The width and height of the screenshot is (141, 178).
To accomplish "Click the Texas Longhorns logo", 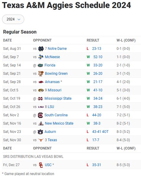I will click(41, 140).
